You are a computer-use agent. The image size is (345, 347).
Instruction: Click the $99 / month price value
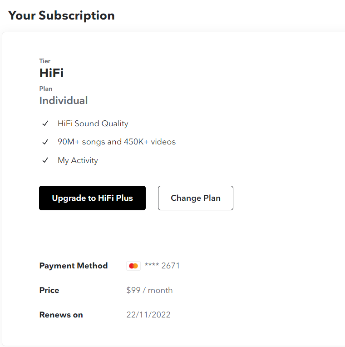[149, 290]
